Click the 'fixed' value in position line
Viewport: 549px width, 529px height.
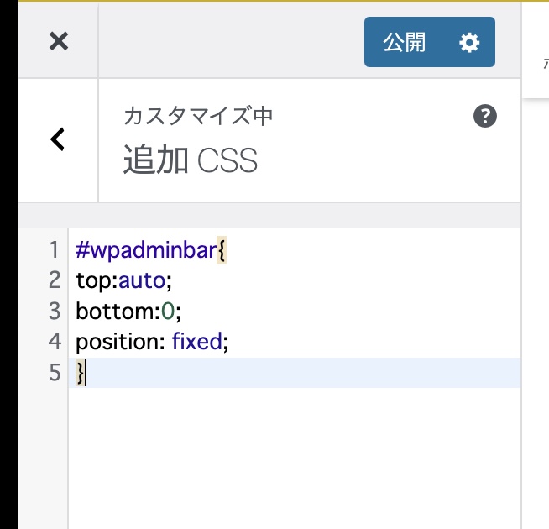[196, 342]
